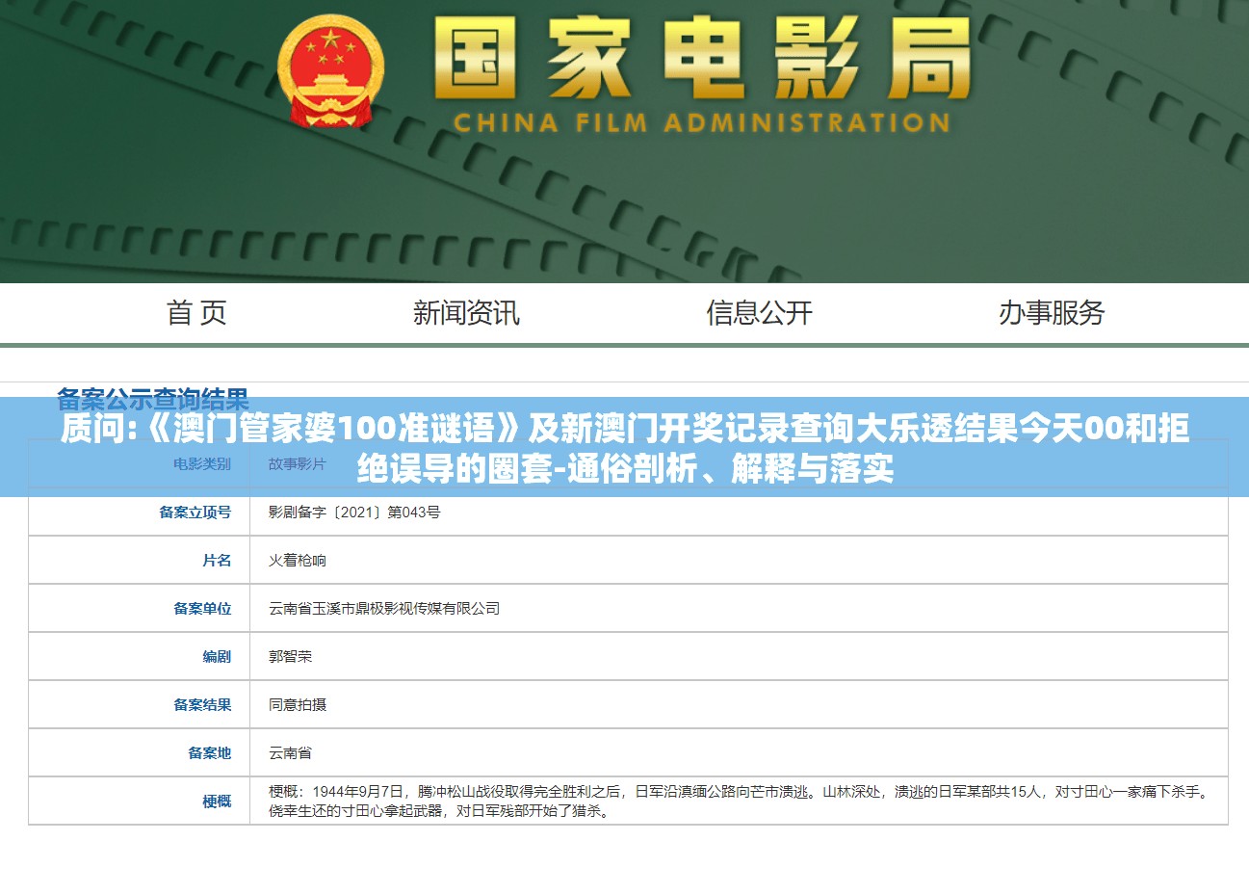This screenshot has width=1249, height=894.
Task: Select the 片名 row label
Action: [x=217, y=561]
